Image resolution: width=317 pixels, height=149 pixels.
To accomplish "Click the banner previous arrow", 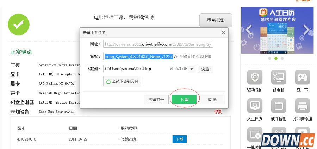I will point(249,29).
